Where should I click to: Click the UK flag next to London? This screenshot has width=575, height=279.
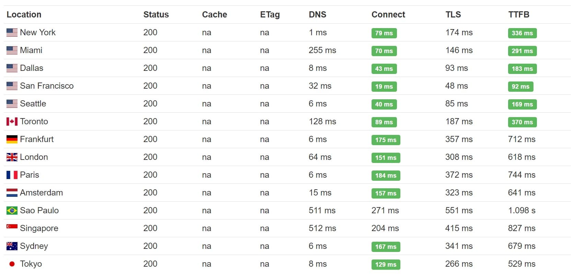point(12,157)
